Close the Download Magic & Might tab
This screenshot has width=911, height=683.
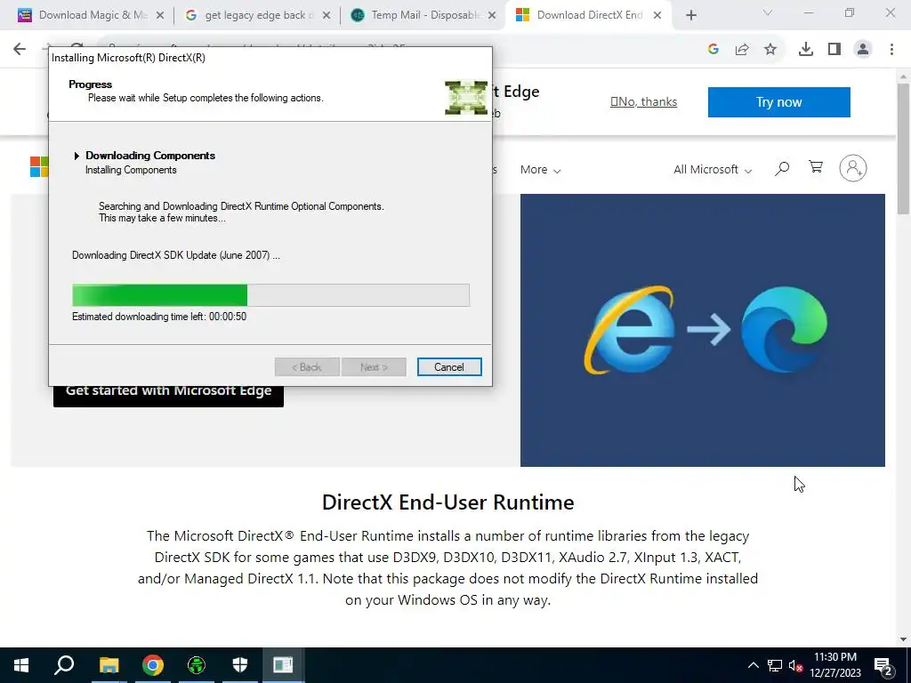160,15
